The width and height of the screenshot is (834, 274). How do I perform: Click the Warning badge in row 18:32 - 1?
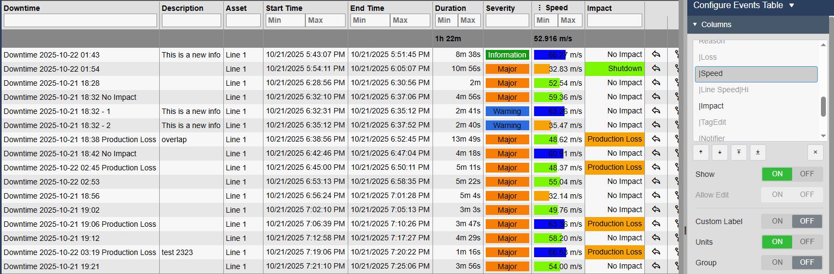(x=507, y=111)
